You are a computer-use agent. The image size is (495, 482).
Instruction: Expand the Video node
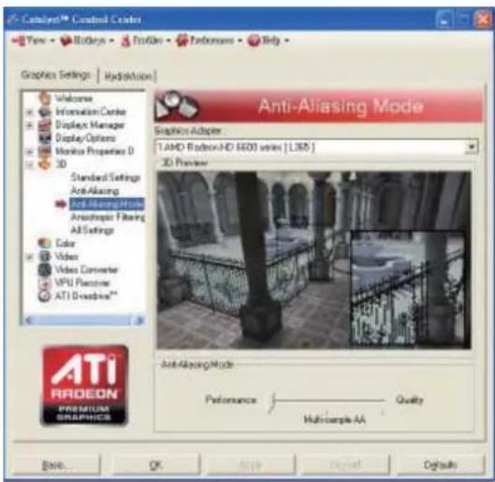[30, 256]
